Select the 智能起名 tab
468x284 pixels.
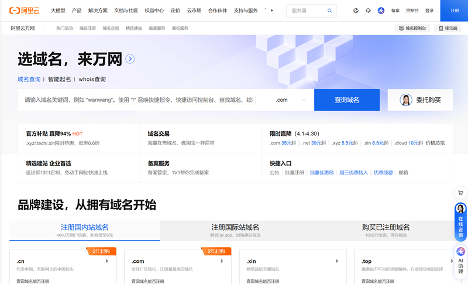60,79
